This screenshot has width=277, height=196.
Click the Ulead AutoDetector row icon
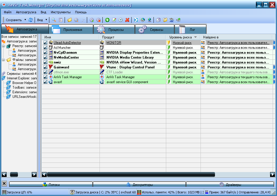pos(51,43)
